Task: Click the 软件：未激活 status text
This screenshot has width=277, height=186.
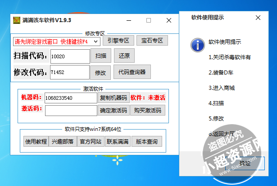Action: pyautogui.click(x=148, y=98)
